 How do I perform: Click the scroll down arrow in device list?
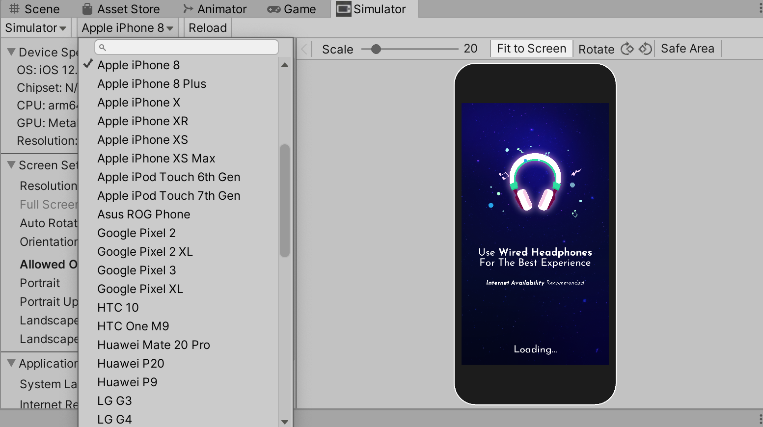click(285, 422)
